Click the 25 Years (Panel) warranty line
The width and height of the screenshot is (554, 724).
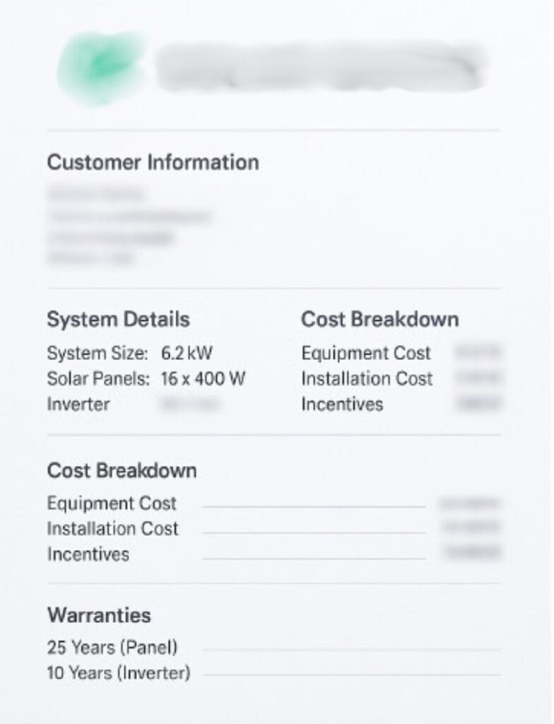(112, 647)
